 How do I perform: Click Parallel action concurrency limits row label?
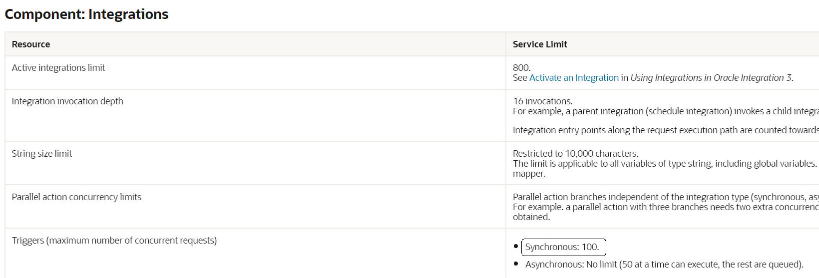click(x=76, y=197)
